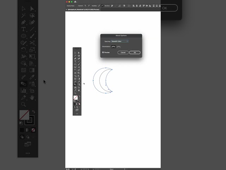Choose Align to Path orientation in Blend Options
The width and height of the screenshot is (226, 170).
point(119,46)
